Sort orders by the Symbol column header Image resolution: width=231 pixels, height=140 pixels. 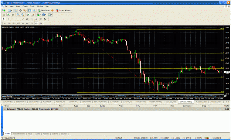point(102,106)
